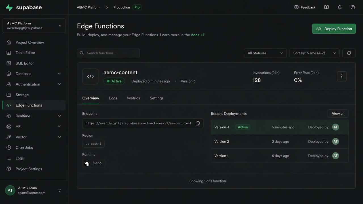363x204 pixels.
Task: Open notifications bell icon
Action: coord(339,7)
